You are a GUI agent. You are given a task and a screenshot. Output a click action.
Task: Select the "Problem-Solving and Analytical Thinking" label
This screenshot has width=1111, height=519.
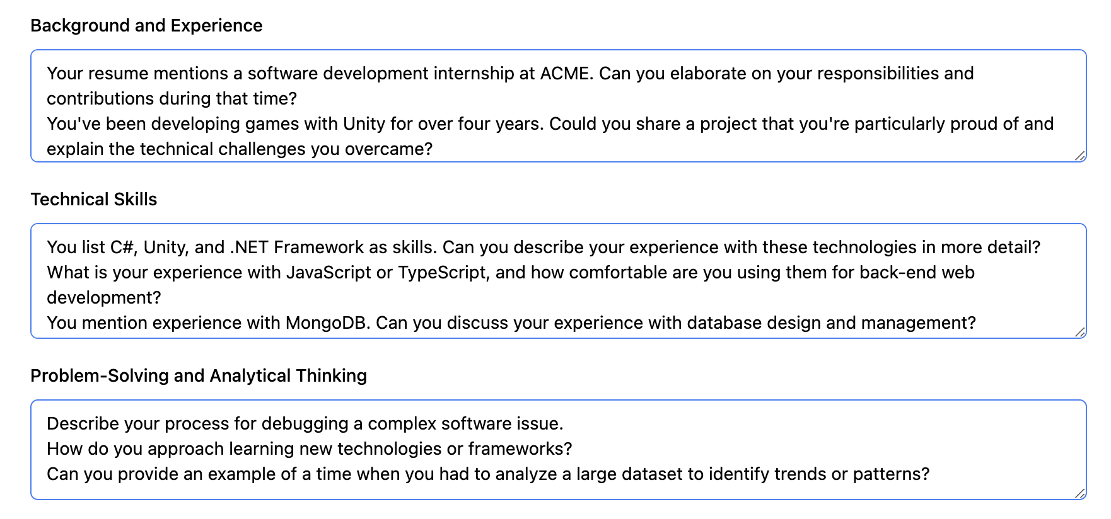(198, 376)
